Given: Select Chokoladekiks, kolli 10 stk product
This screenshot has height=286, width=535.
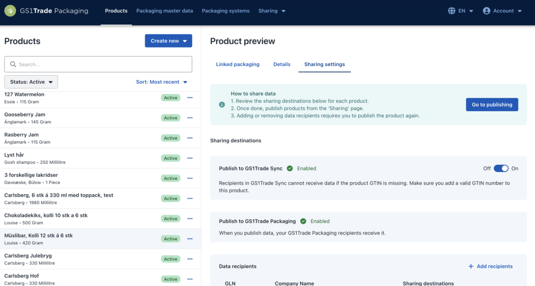Looking at the screenshot, I should pos(46,215).
